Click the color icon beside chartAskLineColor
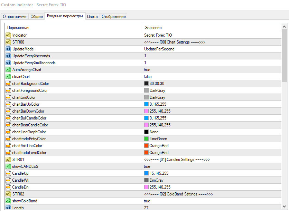Viewport: 289px width, 211px height. coord(8,146)
